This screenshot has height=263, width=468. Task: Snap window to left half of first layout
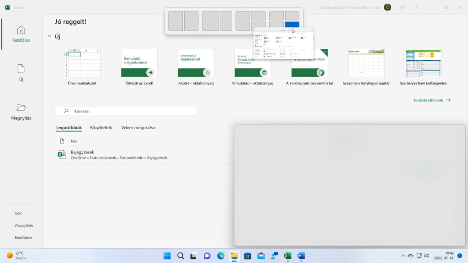(x=175, y=21)
